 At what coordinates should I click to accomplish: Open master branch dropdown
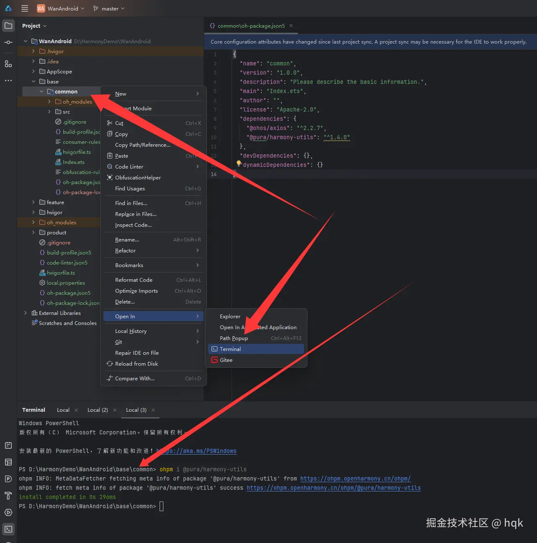(108, 8)
